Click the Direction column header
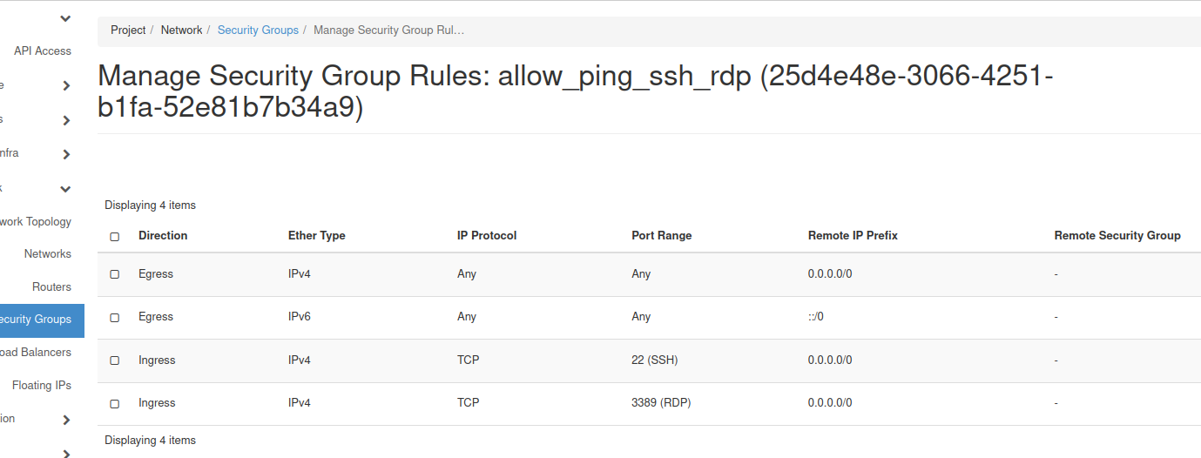The height and width of the screenshot is (458, 1201). click(x=163, y=236)
